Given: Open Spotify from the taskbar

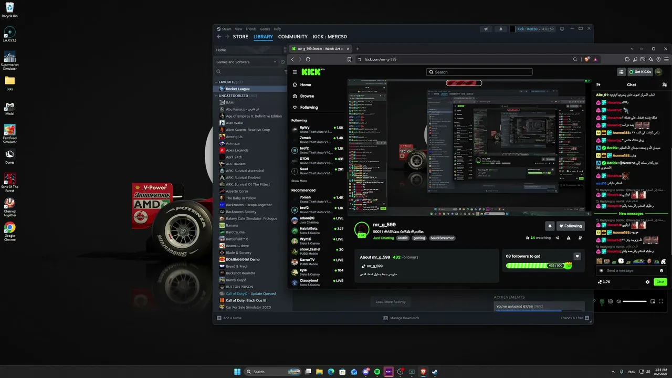Looking at the screenshot, I should point(377,372).
